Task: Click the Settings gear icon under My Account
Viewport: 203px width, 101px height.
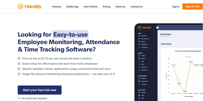Action: coord(139,92)
